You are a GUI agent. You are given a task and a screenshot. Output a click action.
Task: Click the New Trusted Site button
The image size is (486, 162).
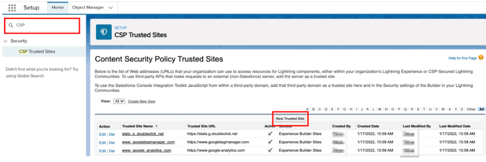tap(290, 118)
